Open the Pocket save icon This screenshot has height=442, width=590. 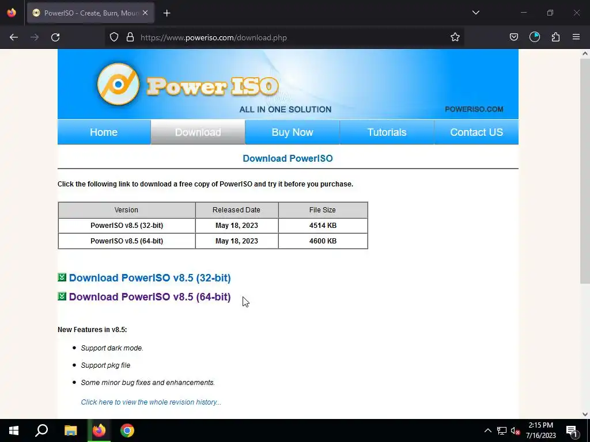point(513,37)
